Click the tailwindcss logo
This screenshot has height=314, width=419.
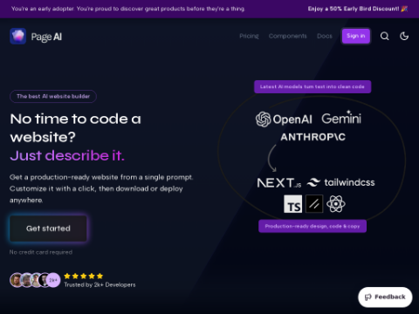click(x=340, y=182)
